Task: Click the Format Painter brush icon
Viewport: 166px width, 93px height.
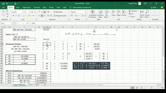Action: point(7,17)
